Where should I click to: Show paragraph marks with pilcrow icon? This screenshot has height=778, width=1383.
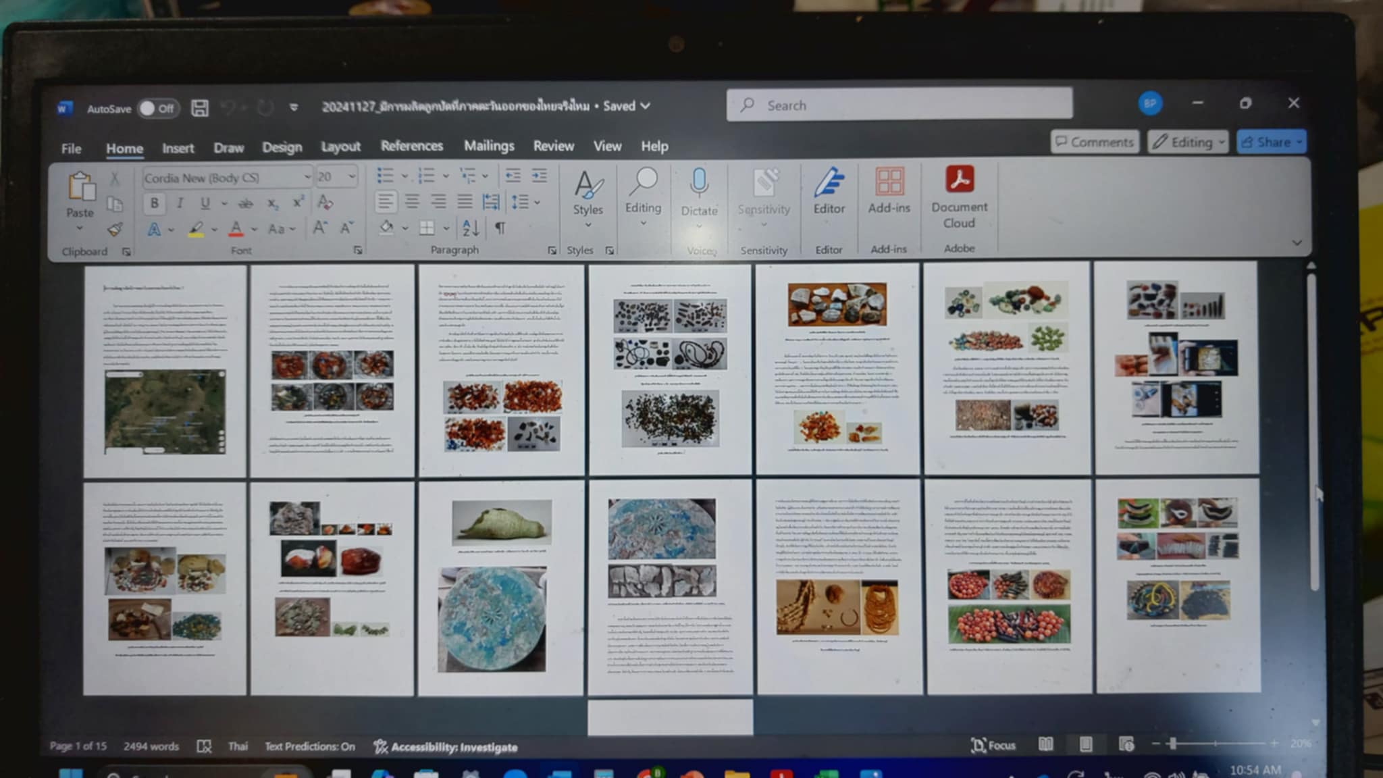pyautogui.click(x=500, y=228)
